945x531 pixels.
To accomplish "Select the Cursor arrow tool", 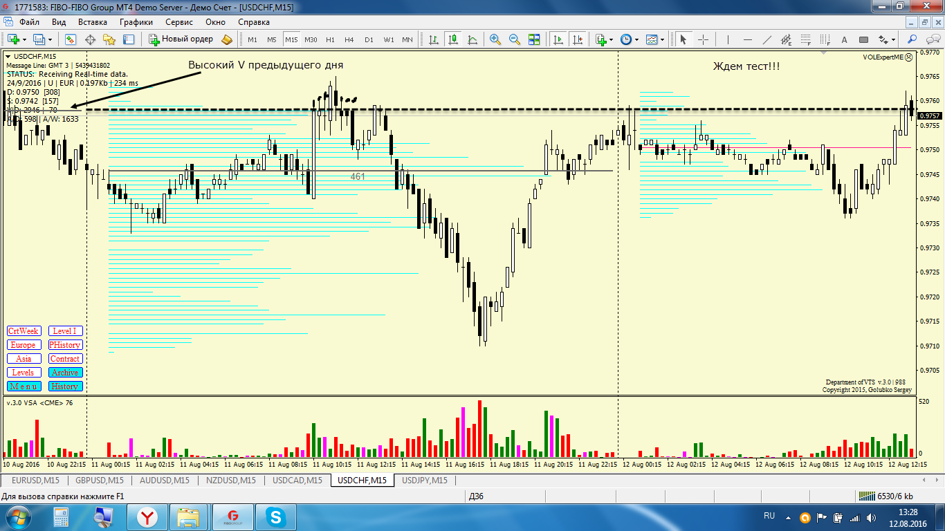I will pos(683,39).
